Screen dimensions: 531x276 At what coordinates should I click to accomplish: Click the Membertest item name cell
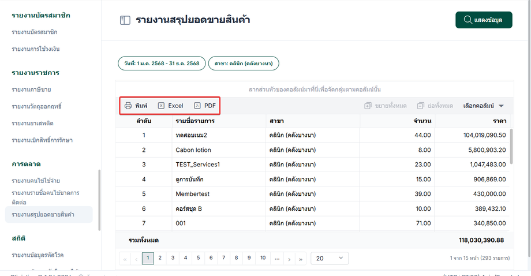click(219, 194)
